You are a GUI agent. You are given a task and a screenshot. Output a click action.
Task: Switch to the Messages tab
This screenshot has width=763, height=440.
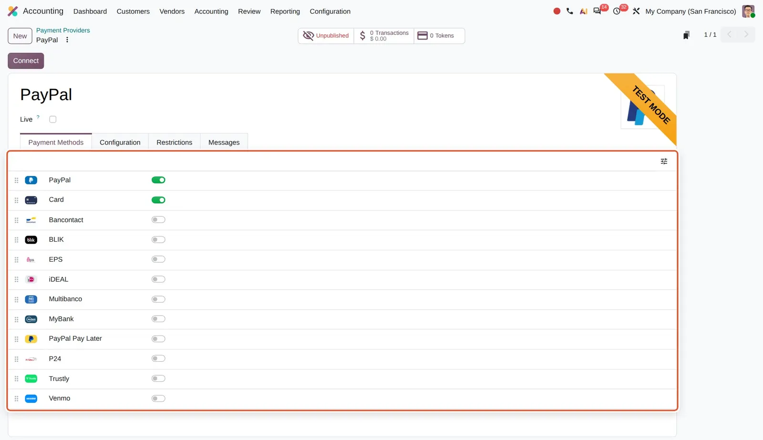tap(224, 142)
